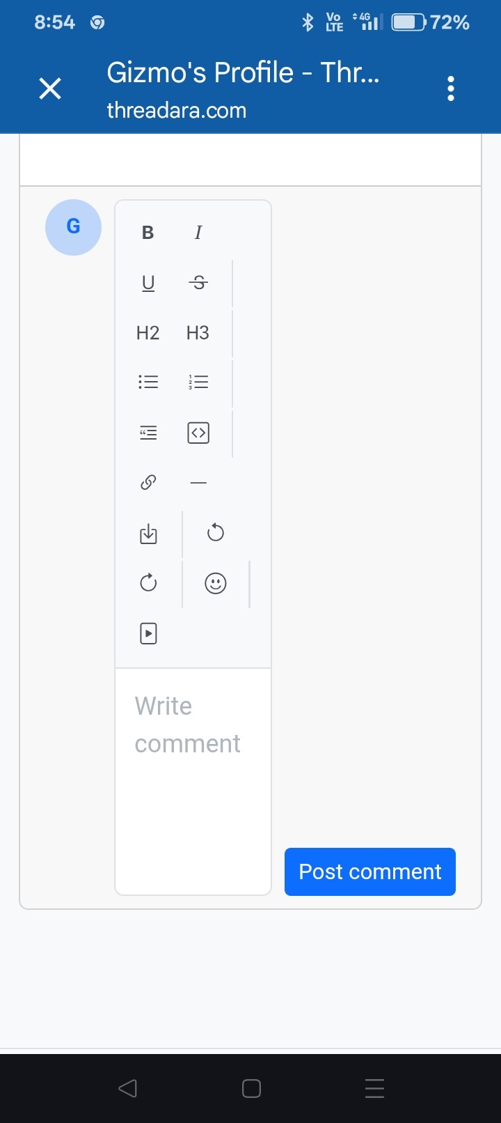Apply italic formatting to comment text
Screen dimensions: 501x1123
pyautogui.click(x=198, y=233)
